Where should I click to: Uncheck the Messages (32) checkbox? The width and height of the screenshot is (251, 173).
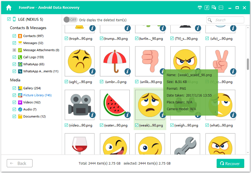(14, 43)
